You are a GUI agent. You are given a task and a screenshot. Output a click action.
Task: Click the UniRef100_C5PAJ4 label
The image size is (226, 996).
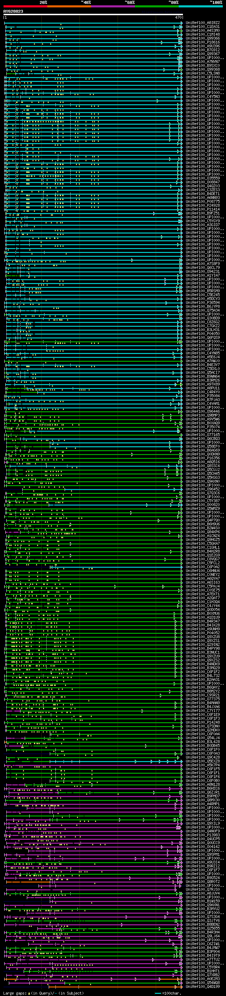(x=203, y=586)
